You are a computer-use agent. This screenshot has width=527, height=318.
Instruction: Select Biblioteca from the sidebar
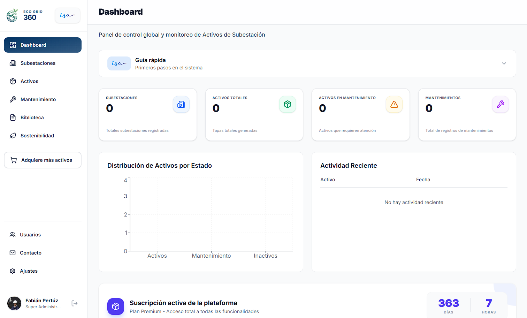(32, 118)
